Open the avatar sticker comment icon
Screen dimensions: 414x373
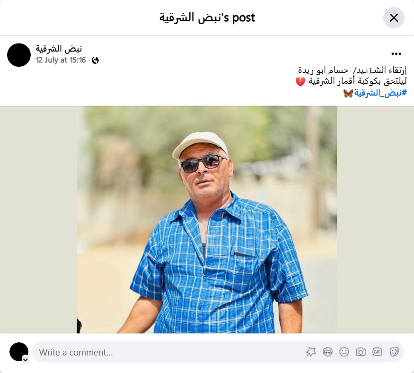click(328, 352)
